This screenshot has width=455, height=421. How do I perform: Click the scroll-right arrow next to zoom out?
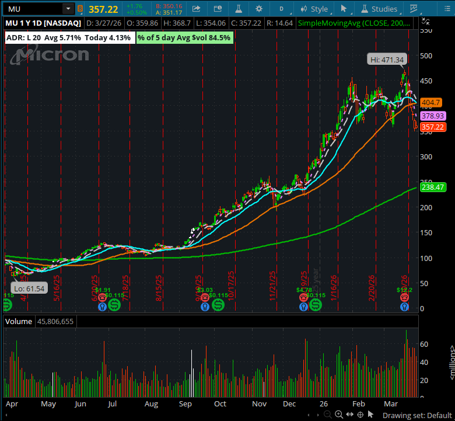[318, 415]
